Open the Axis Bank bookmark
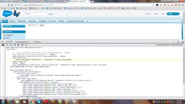 coord(103,8)
